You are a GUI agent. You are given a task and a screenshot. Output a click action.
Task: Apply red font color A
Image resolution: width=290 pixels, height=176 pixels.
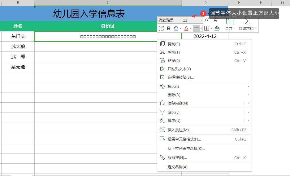click(x=186, y=28)
